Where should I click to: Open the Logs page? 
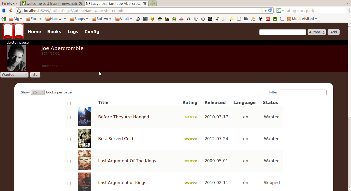point(73,32)
